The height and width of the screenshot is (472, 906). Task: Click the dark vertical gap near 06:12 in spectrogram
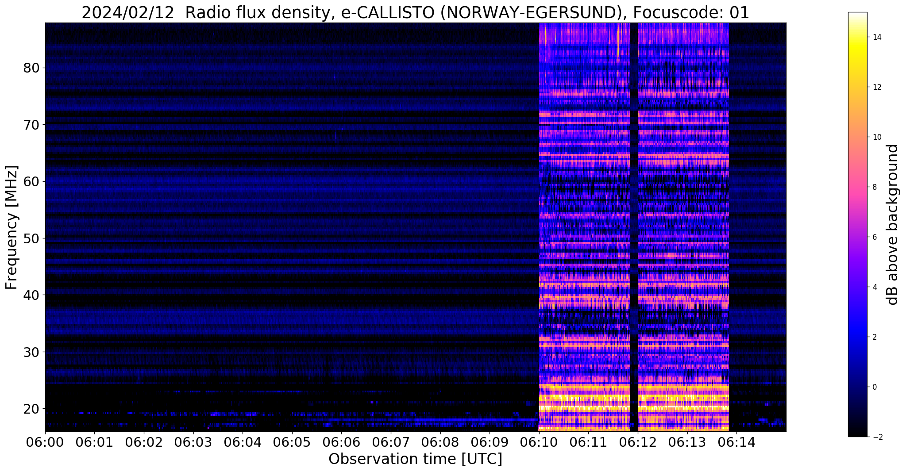click(634, 227)
